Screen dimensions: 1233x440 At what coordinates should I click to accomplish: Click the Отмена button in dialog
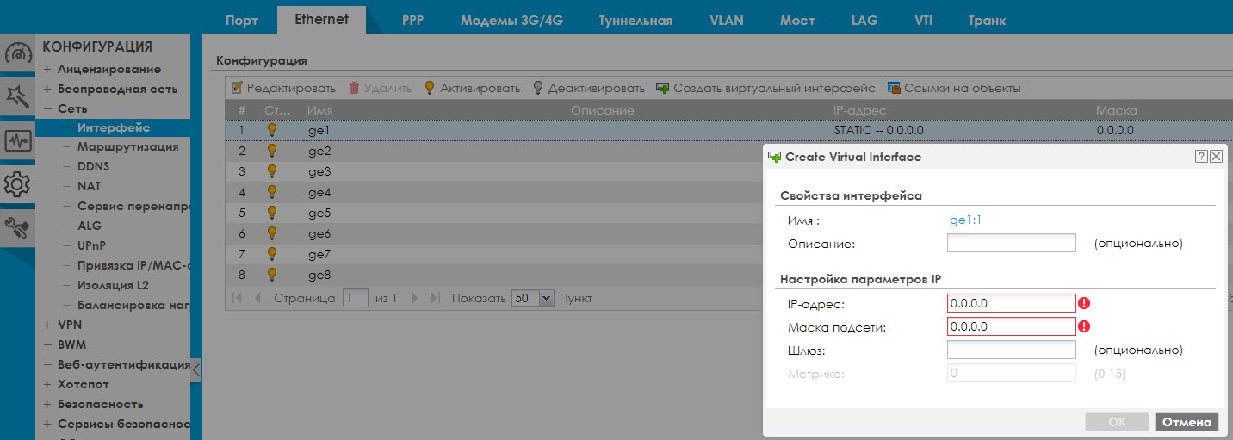[1187, 422]
